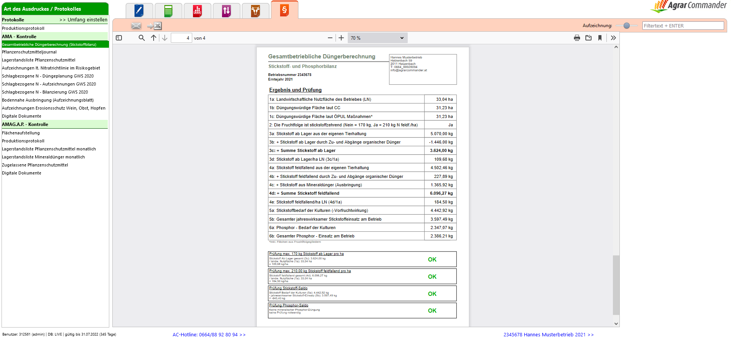Open the purple up-down arrows tab
This screenshot has width=731, height=339.
point(226,11)
